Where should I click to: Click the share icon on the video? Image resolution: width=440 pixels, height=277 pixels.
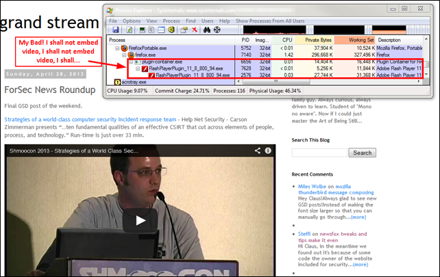tap(257, 150)
